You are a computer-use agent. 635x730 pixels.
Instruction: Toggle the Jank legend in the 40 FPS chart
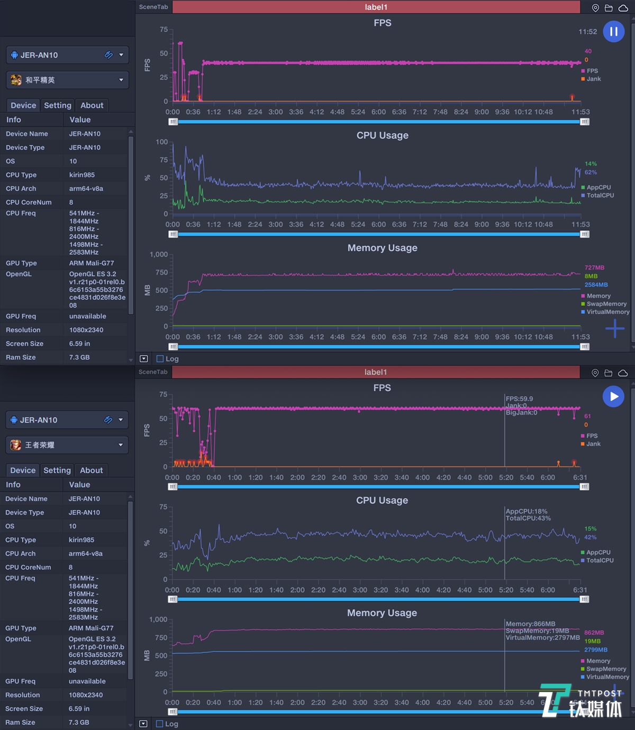pos(593,79)
